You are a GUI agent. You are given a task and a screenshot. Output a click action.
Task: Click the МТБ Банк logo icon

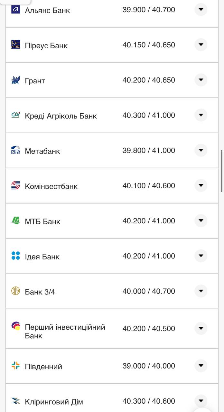[x=15, y=220]
